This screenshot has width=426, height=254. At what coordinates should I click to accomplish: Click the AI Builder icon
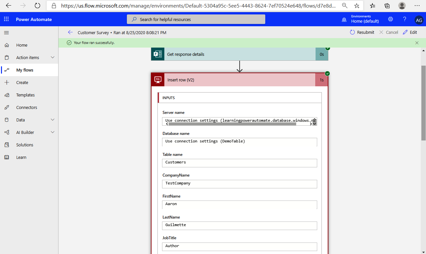pyautogui.click(x=7, y=133)
